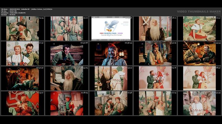Open the thumbnail stamped 00:04:35
Viewport: 222px width, 124px height.
23,29
